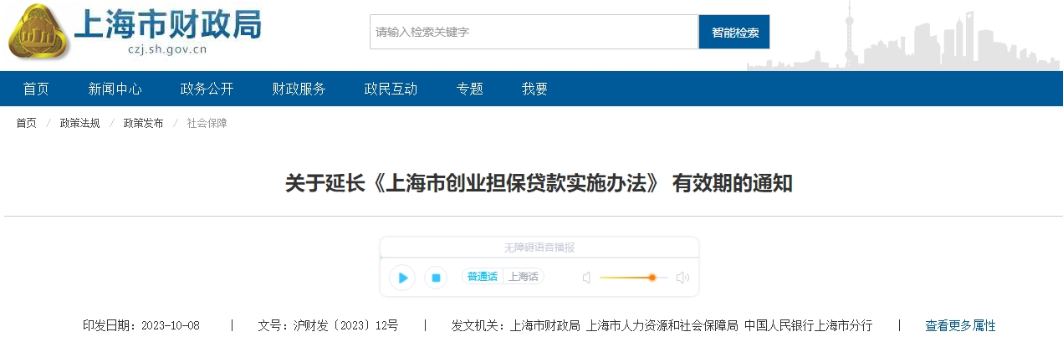Select 普通话 voice option

[483, 277]
